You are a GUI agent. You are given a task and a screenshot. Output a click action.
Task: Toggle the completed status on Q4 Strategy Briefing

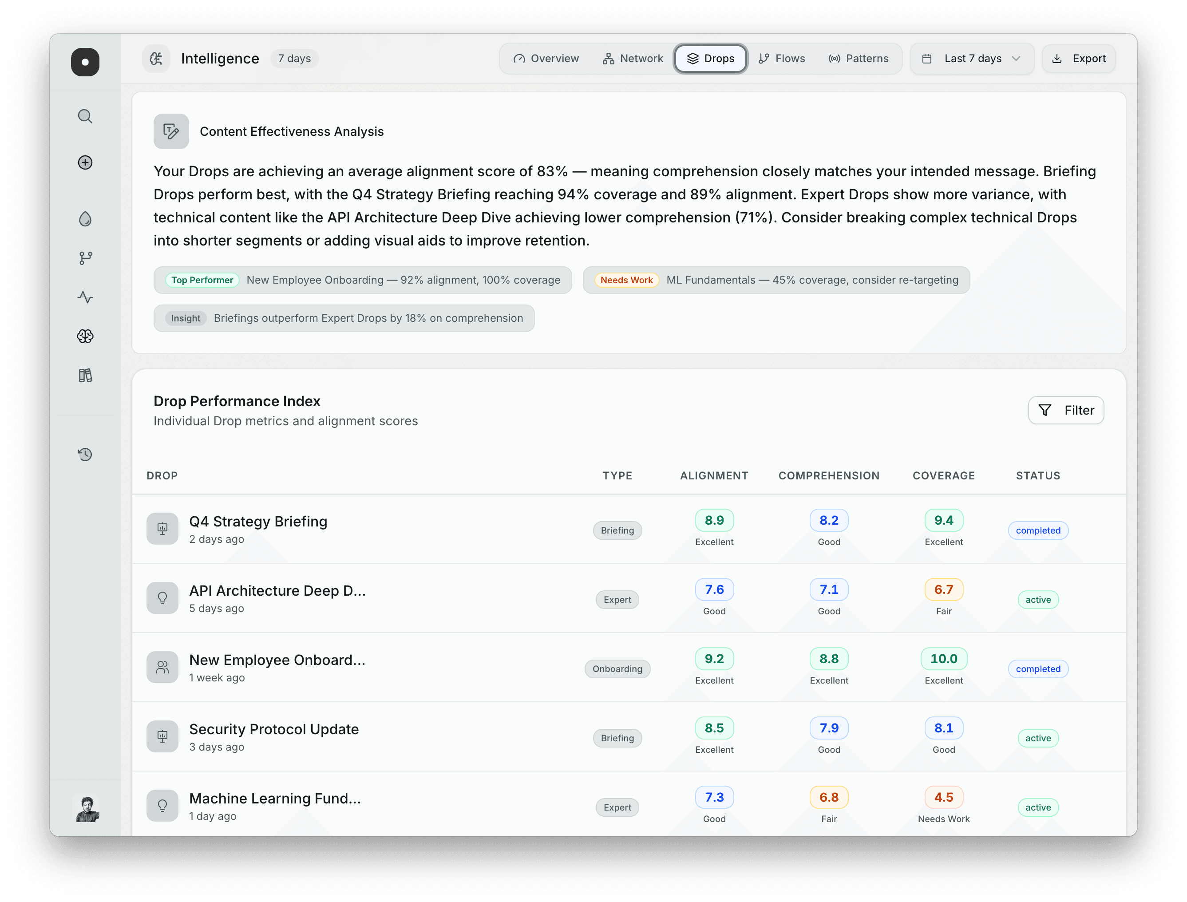point(1038,530)
